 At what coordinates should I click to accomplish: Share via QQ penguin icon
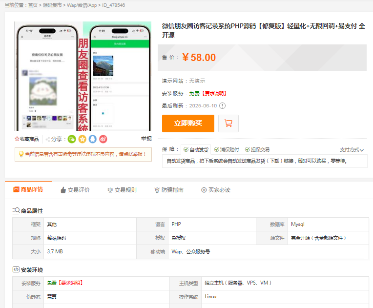pos(93,139)
